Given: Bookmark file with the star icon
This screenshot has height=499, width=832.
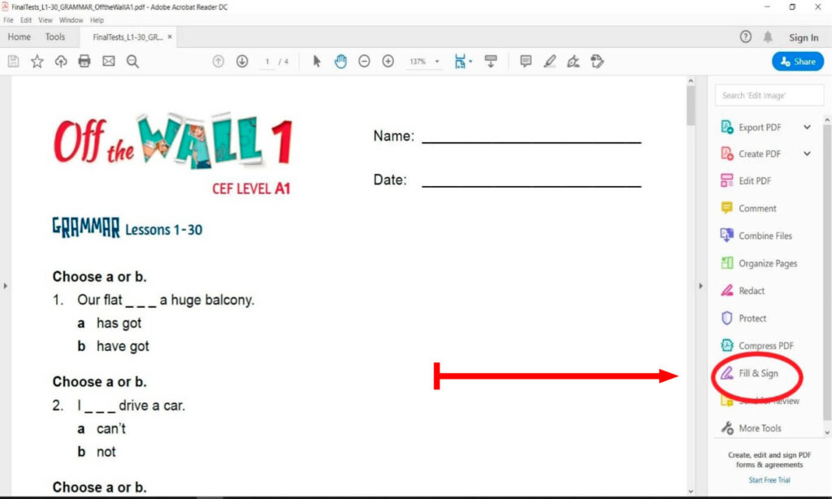Looking at the screenshot, I should tap(37, 62).
